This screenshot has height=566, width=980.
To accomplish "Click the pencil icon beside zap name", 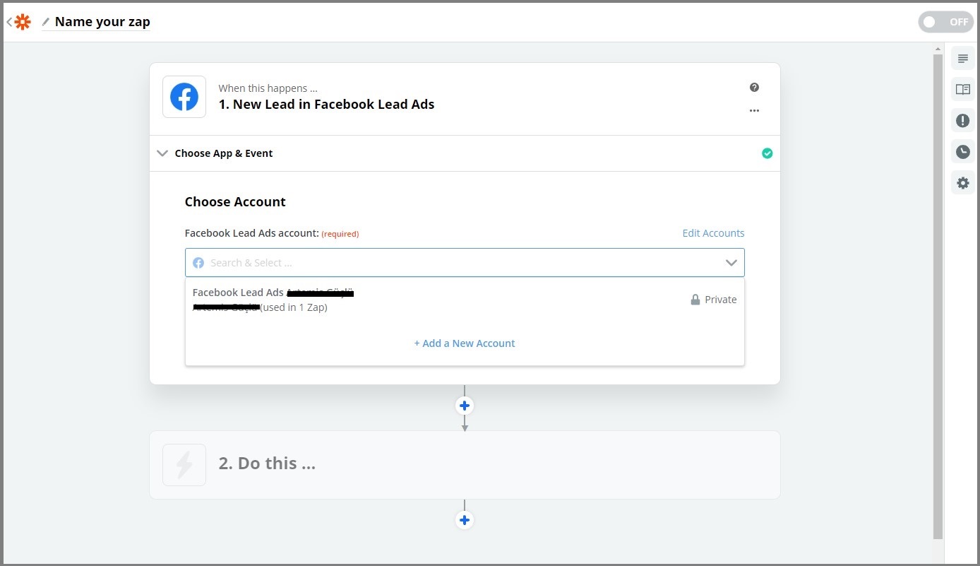I will (46, 22).
